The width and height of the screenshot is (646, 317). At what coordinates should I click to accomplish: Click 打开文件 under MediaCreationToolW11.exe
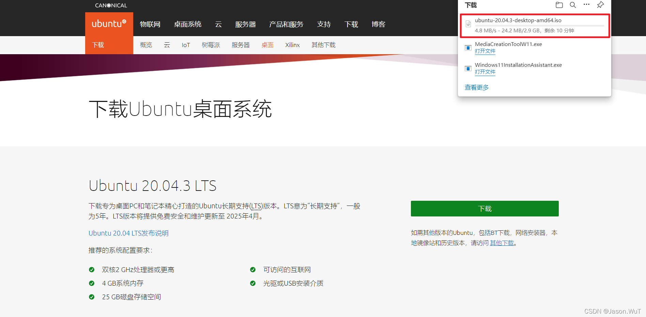485,51
